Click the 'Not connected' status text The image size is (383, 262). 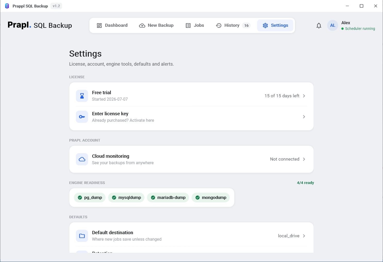coord(285,159)
